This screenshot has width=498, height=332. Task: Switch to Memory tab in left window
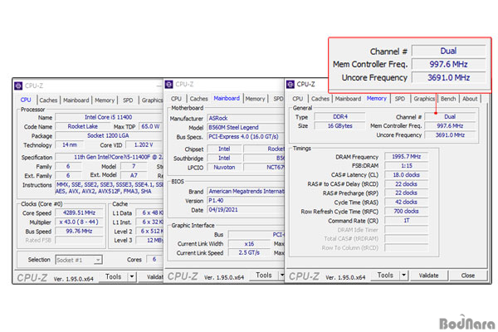[105, 100]
